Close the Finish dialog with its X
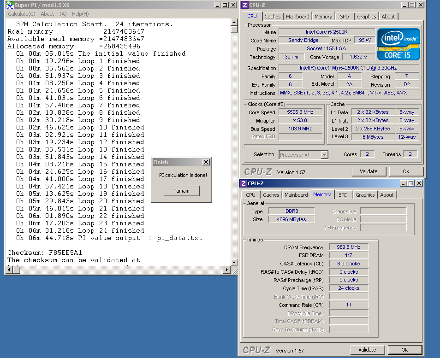The width and height of the screenshot is (440, 358). [206, 162]
